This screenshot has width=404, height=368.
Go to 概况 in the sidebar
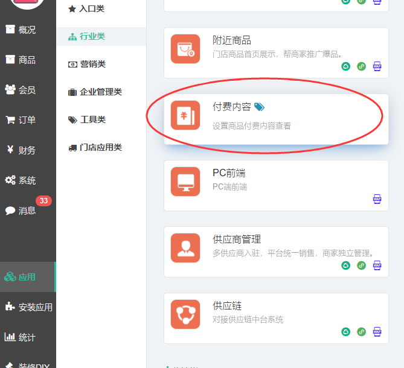28,30
